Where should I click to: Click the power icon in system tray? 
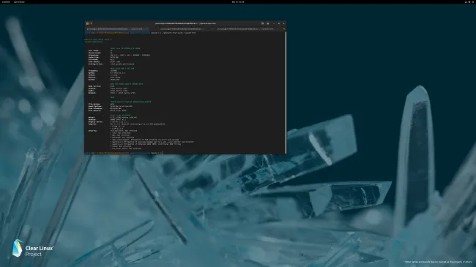coord(473,1)
